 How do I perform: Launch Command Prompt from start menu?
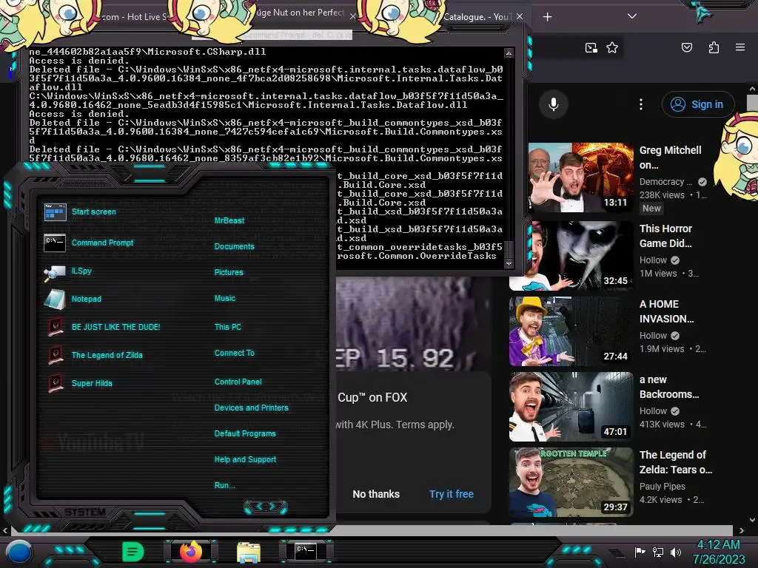89,243
